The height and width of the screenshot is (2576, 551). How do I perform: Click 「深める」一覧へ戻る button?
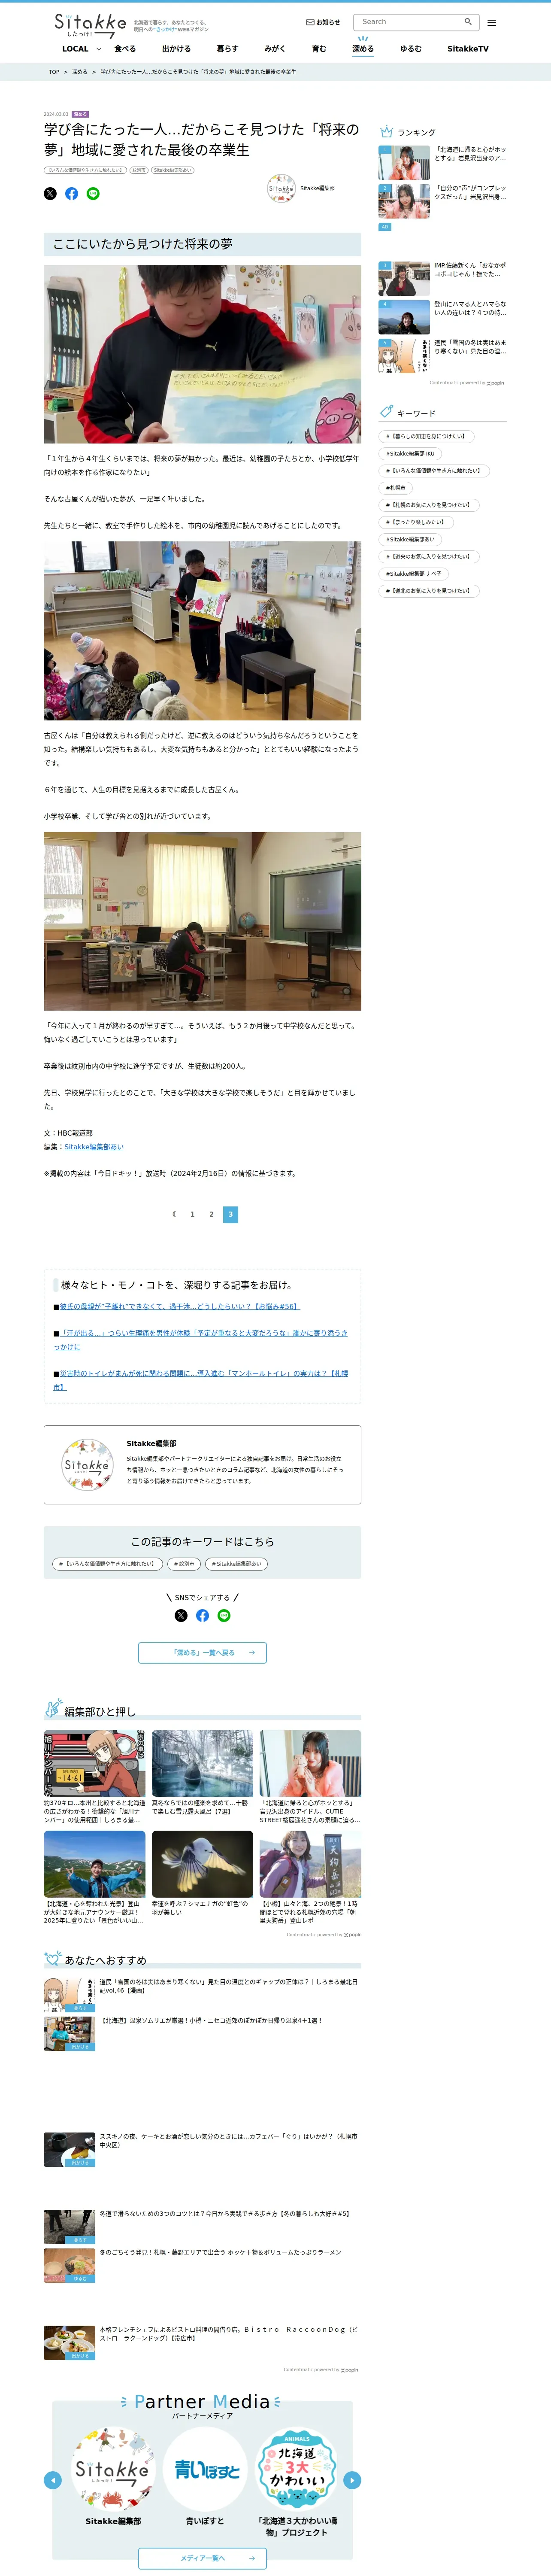[x=202, y=1653]
